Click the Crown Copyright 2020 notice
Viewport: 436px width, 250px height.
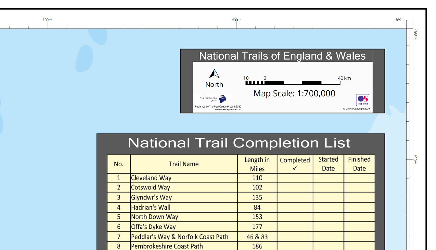(x=358, y=109)
